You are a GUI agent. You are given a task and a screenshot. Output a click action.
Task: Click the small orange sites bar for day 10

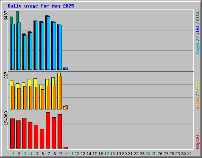coord(66,107)
